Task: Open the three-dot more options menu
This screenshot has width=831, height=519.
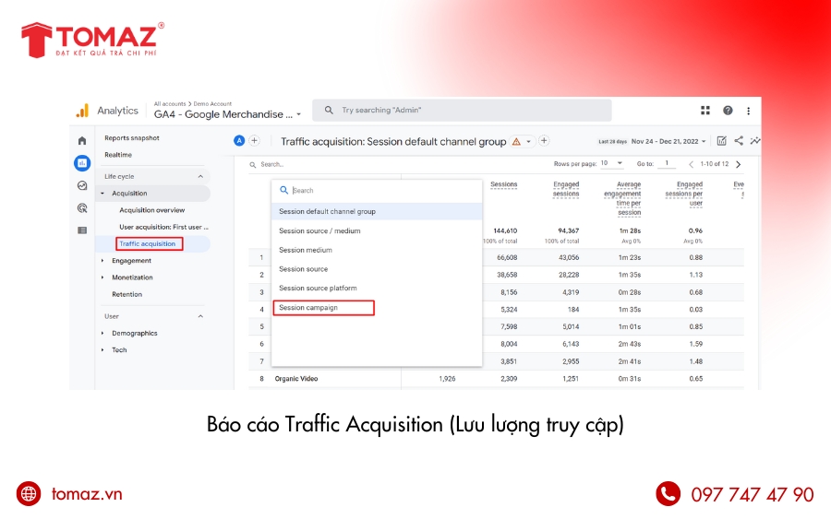Action: (x=748, y=111)
